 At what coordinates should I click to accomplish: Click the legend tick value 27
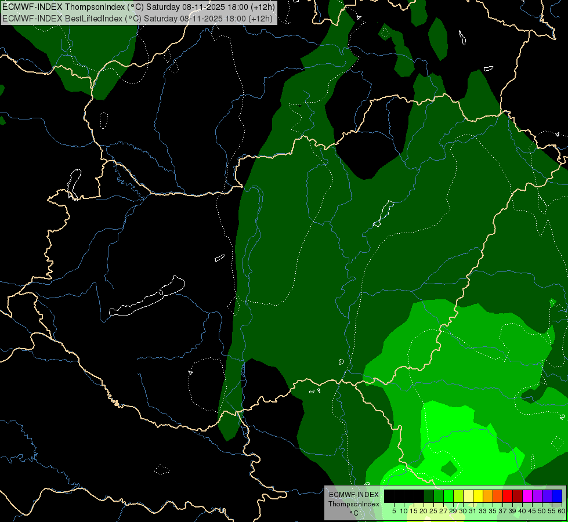coord(443,511)
